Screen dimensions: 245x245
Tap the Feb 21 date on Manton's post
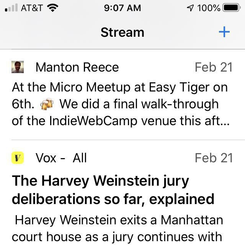pos(213,67)
